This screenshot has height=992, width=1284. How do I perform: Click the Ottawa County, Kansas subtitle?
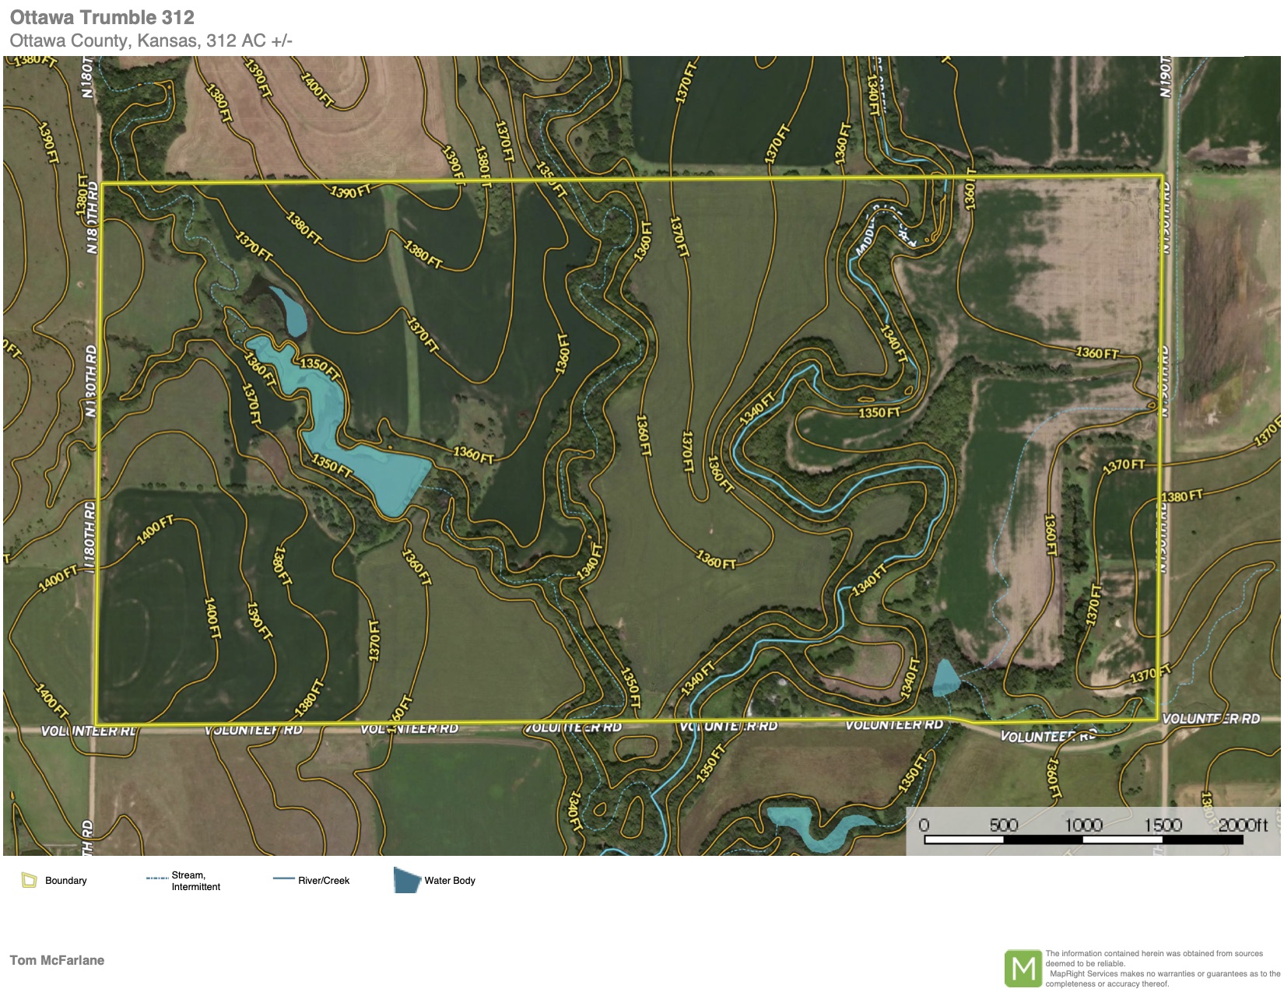click(x=151, y=40)
